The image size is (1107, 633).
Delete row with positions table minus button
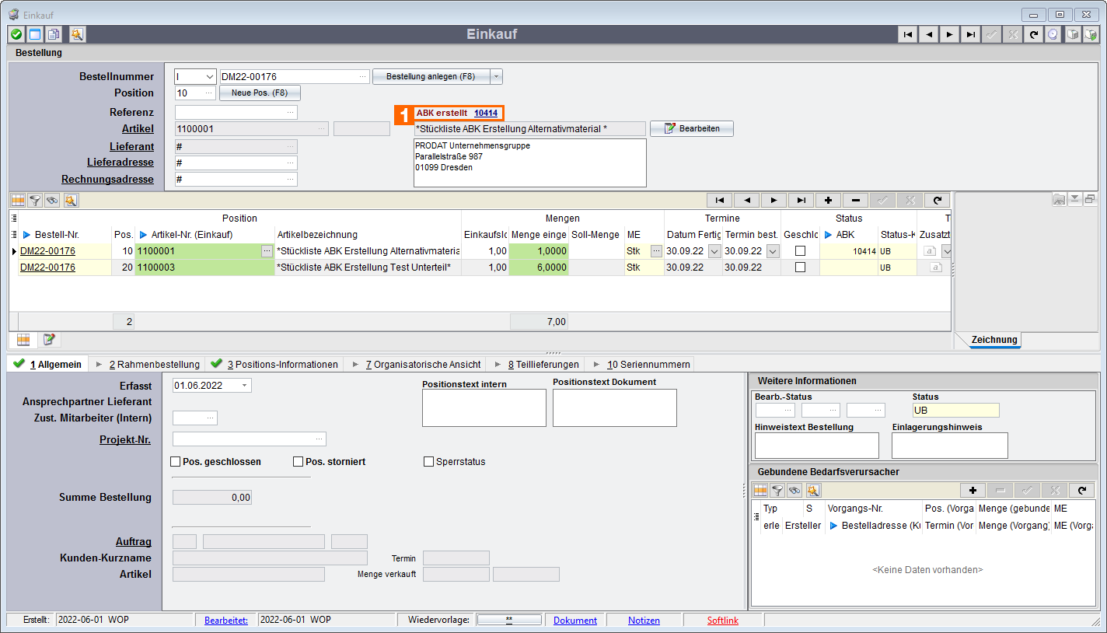coord(855,200)
